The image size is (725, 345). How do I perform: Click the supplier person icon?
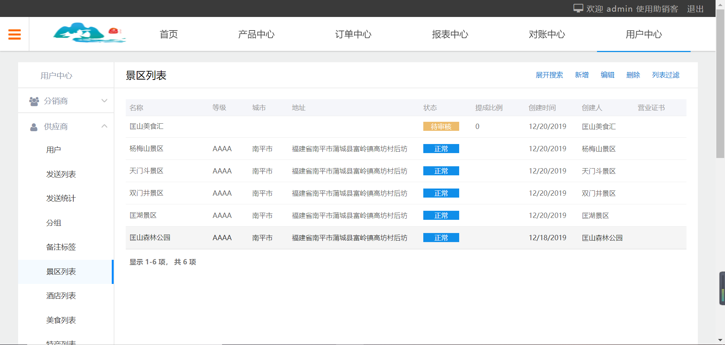pyautogui.click(x=34, y=127)
